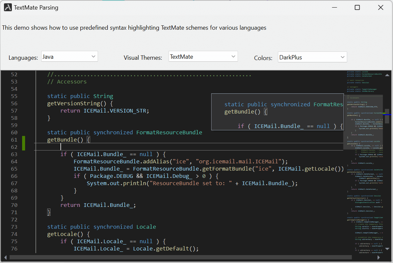
Task: Click line number 60 in gutter
Action: point(14,133)
